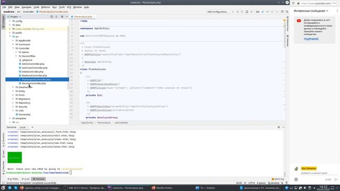Click the Database tool window button on right edge
Viewport: 340px width, 191px height.
tap(287, 41)
